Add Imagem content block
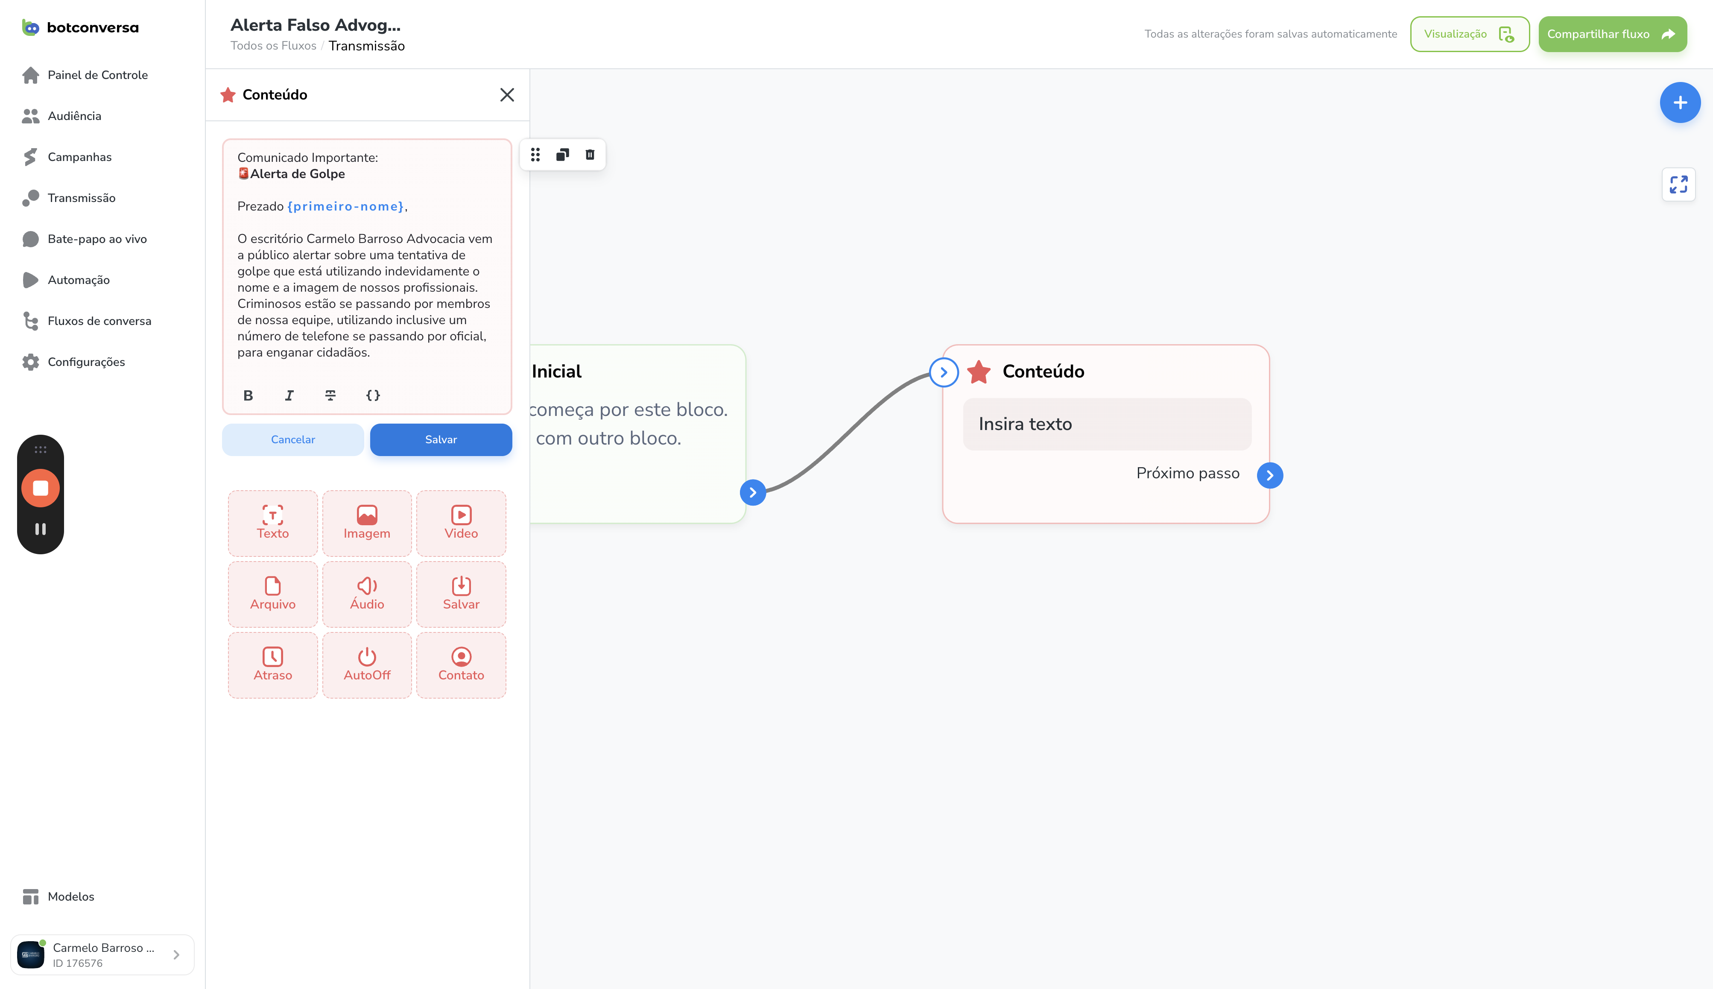This screenshot has height=989, width=1713. 367,523
